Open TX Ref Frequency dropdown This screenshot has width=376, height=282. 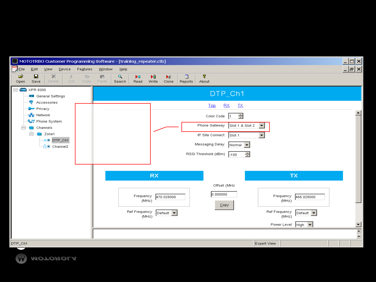click(314, 213)
